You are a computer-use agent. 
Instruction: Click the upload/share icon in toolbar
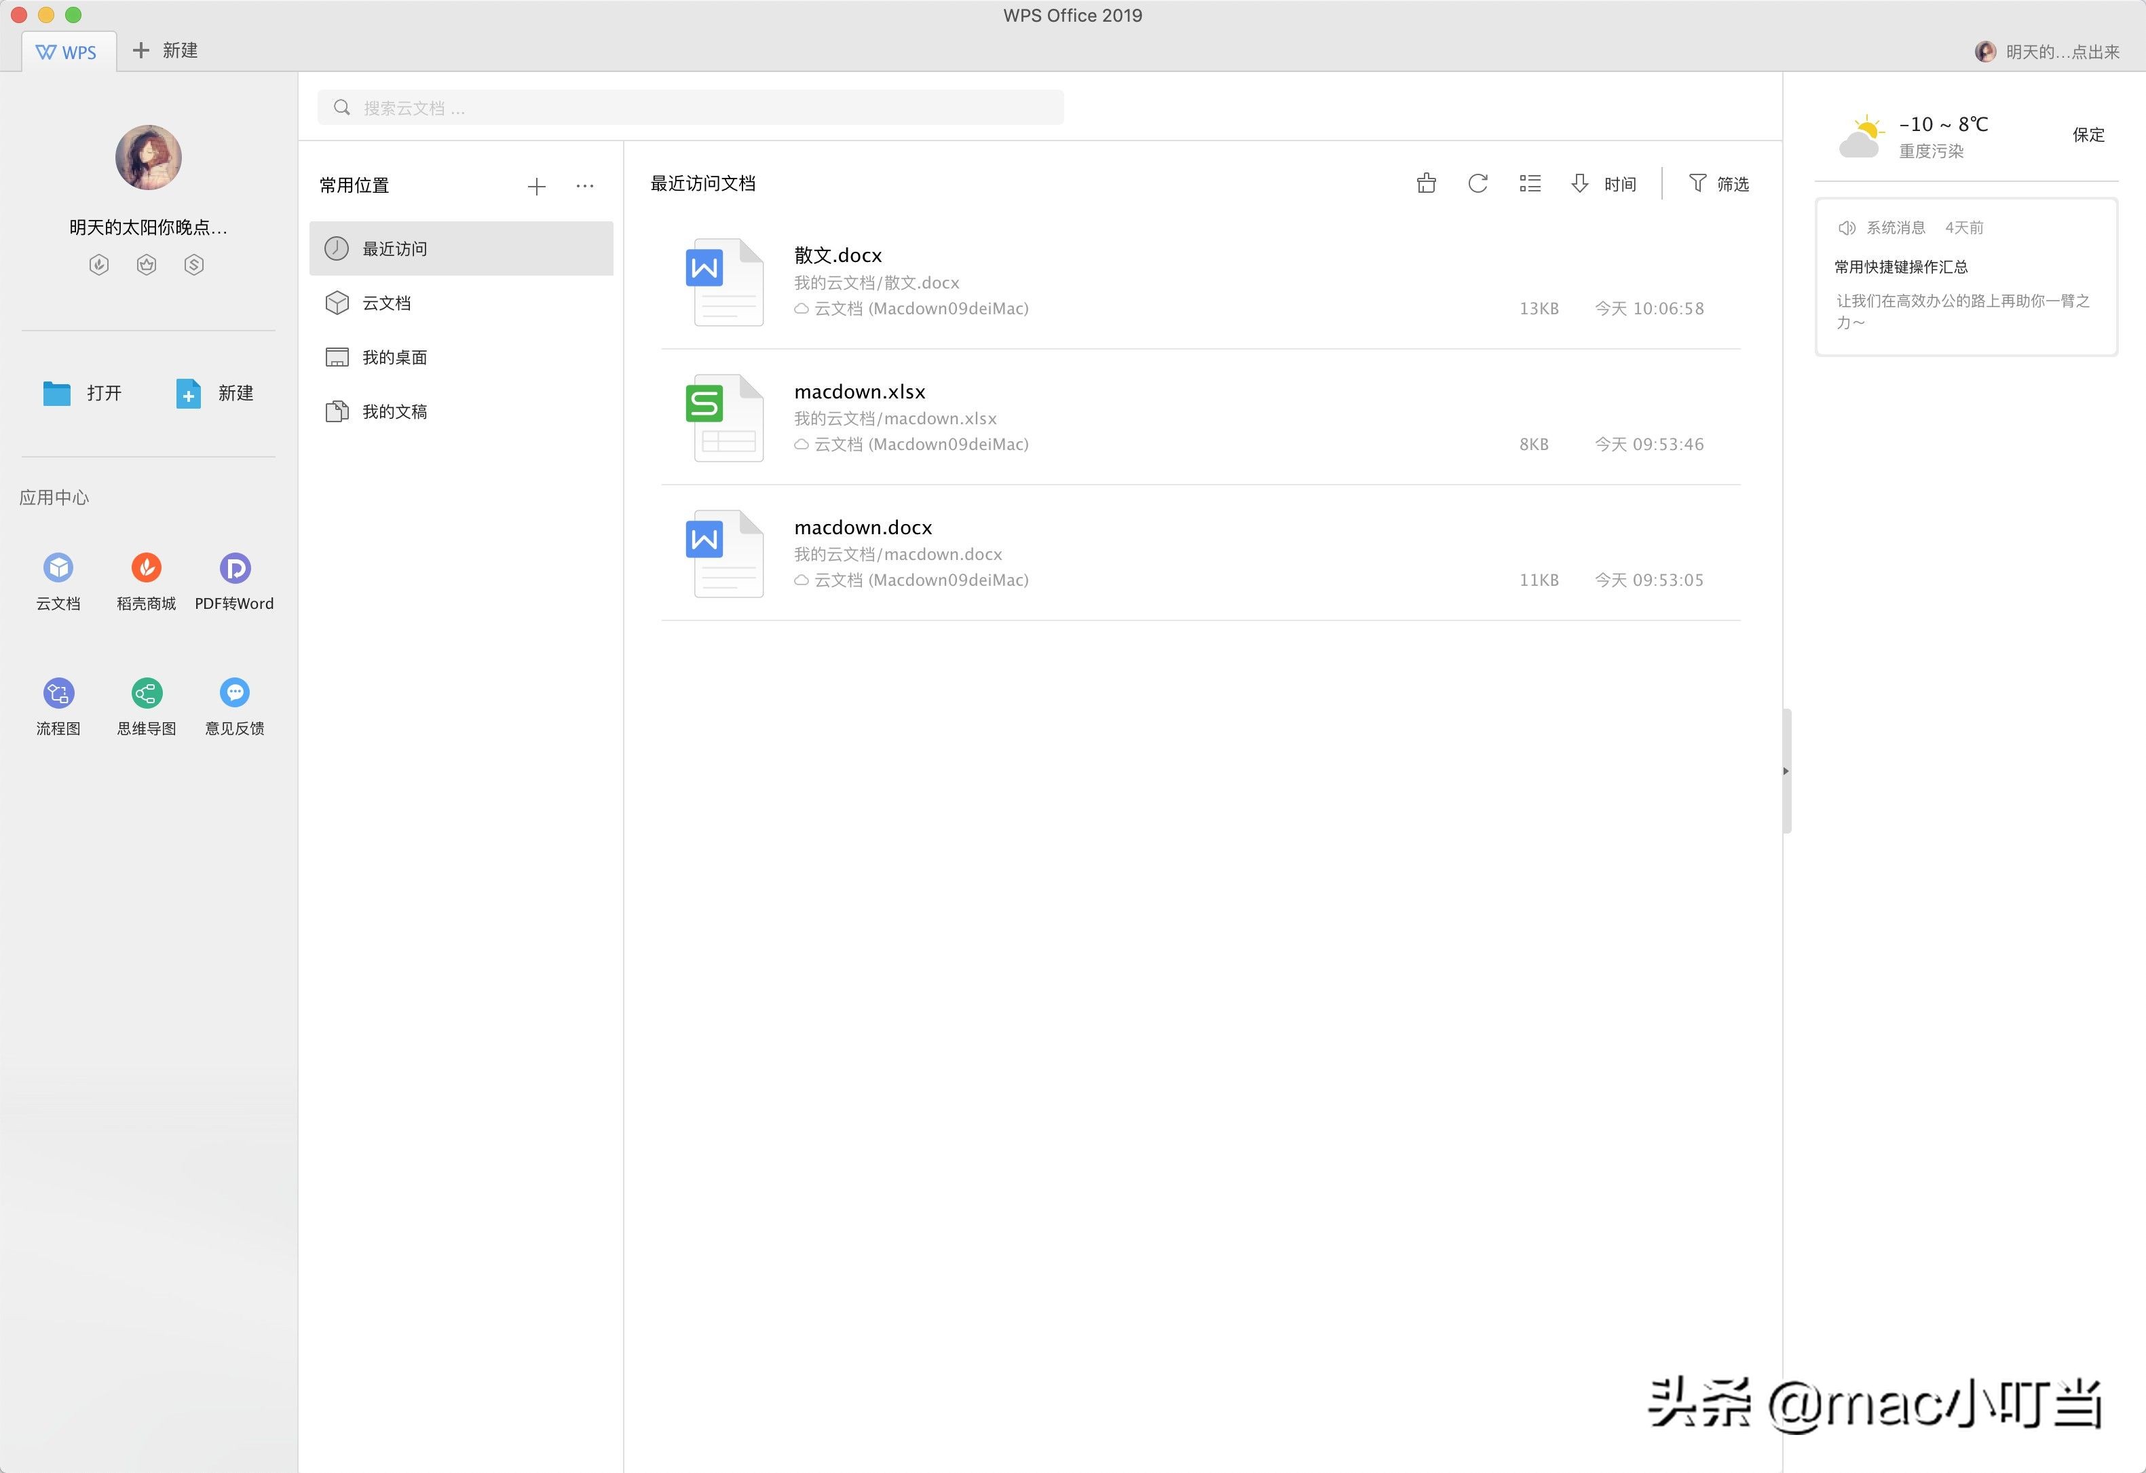pos(1425,183)
